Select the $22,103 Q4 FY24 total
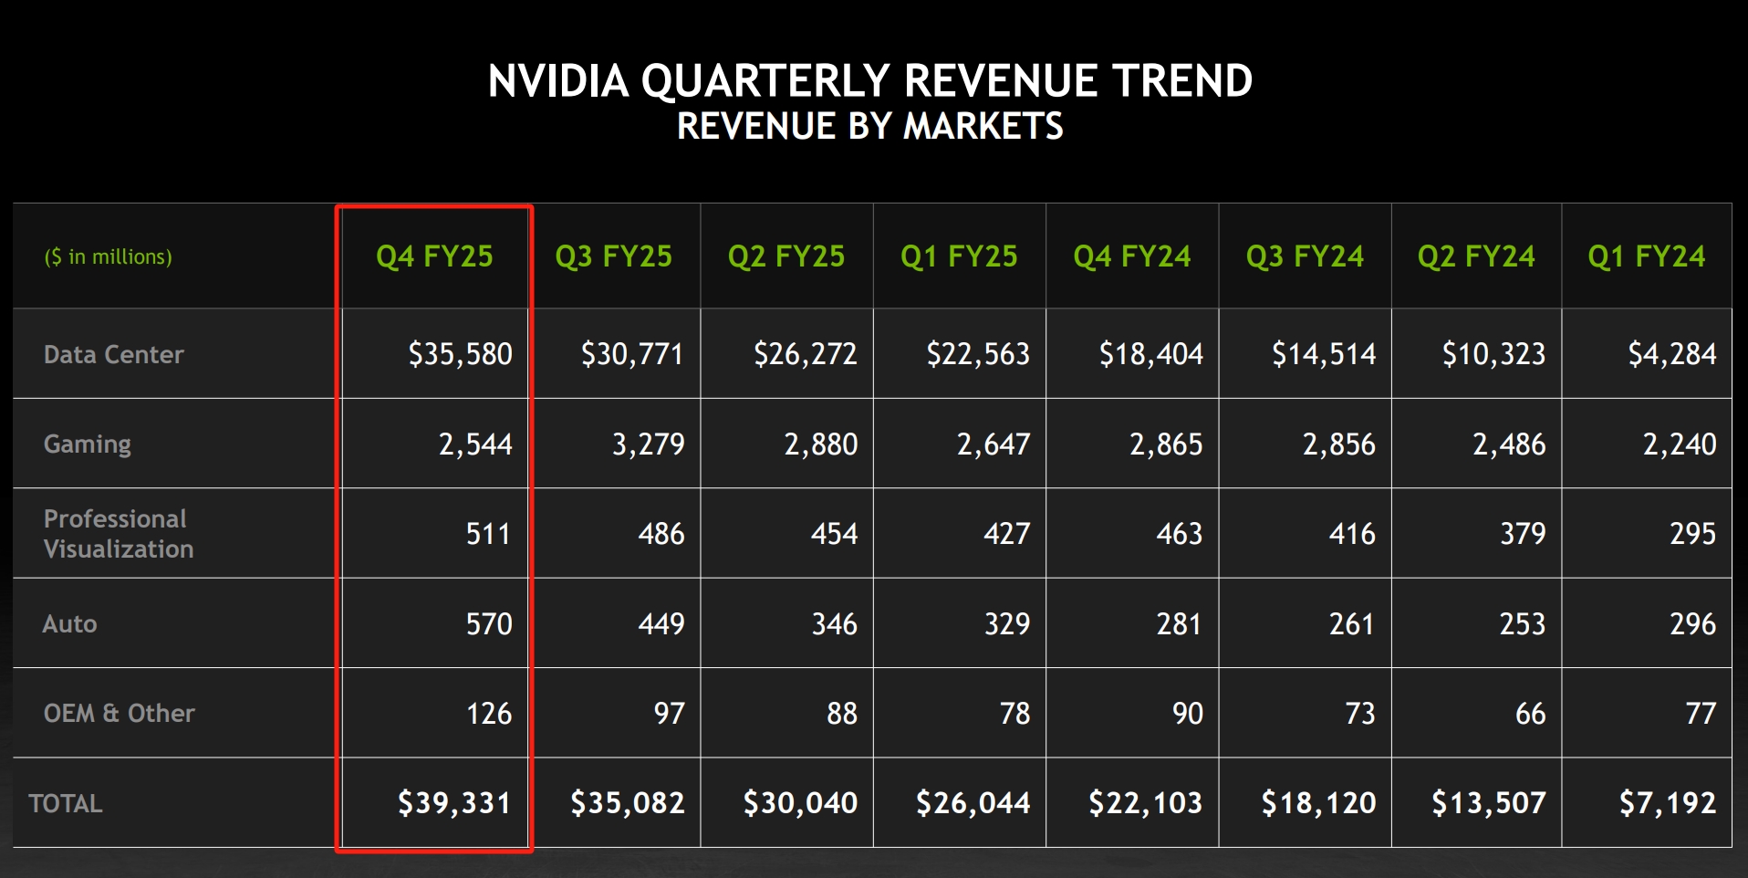This screenshot has height=878, width=1748. [1146, 803]
